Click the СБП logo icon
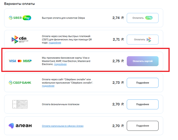The width and height of the screenshot is (178, 140). (x=20, y=39)
